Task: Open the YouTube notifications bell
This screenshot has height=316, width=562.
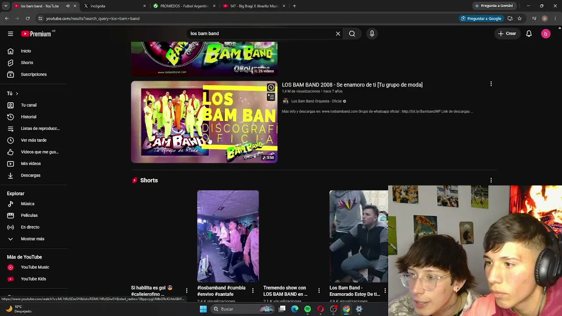Action: (529, 33)
